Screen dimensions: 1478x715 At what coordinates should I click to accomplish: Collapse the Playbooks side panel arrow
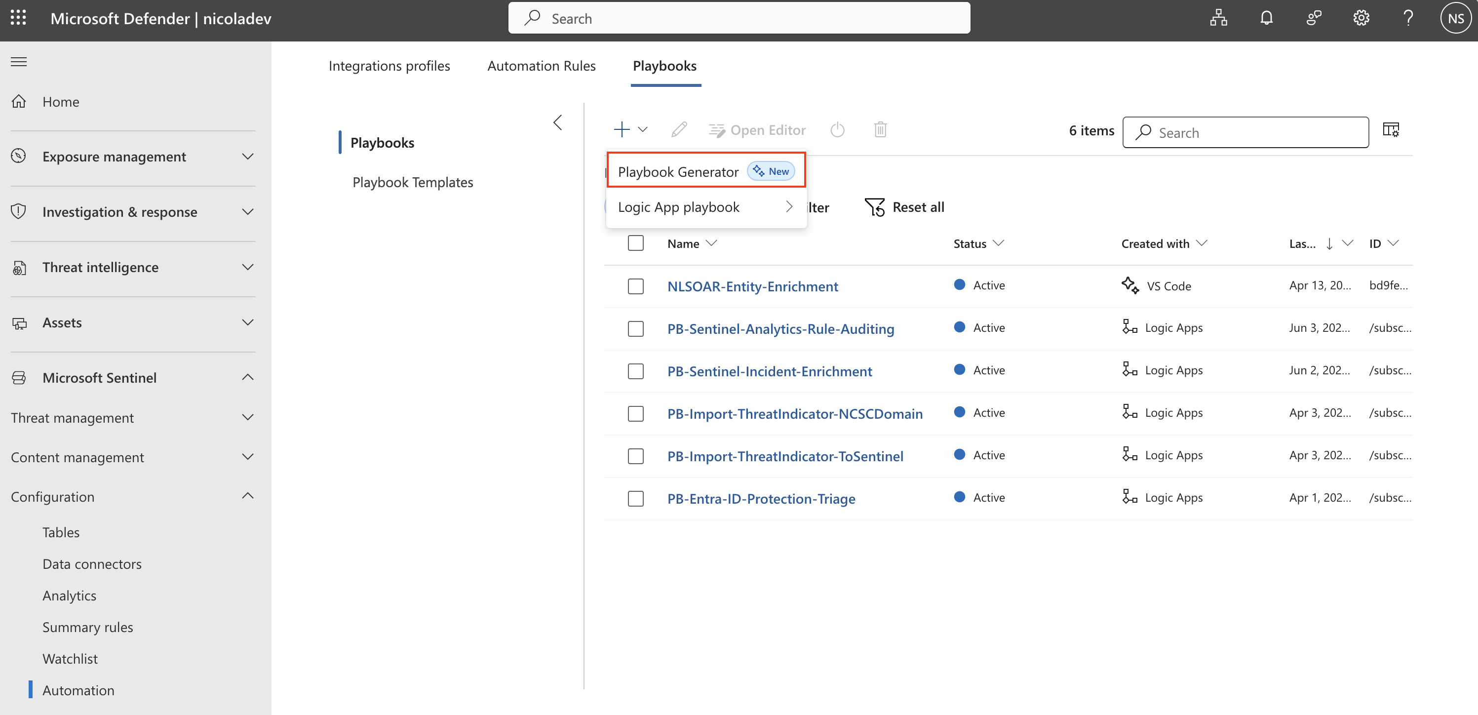tap(558, 122)
